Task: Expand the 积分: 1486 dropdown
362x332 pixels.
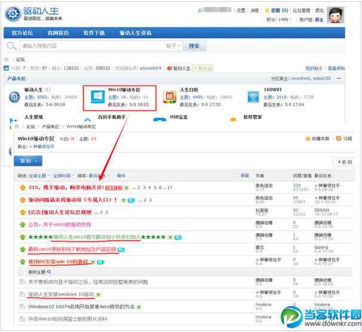Action: [x=280, y=20]
